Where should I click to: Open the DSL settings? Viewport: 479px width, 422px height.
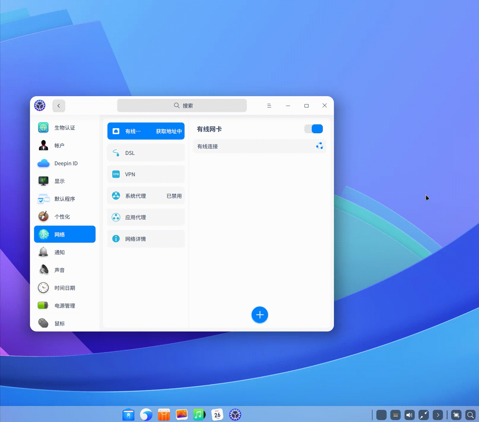(x=146, y=153)
